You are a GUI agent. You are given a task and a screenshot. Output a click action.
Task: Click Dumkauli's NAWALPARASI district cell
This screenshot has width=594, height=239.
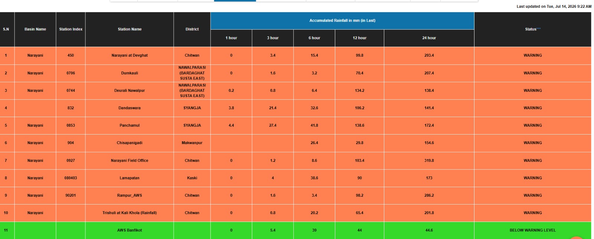tap(192, 73)
